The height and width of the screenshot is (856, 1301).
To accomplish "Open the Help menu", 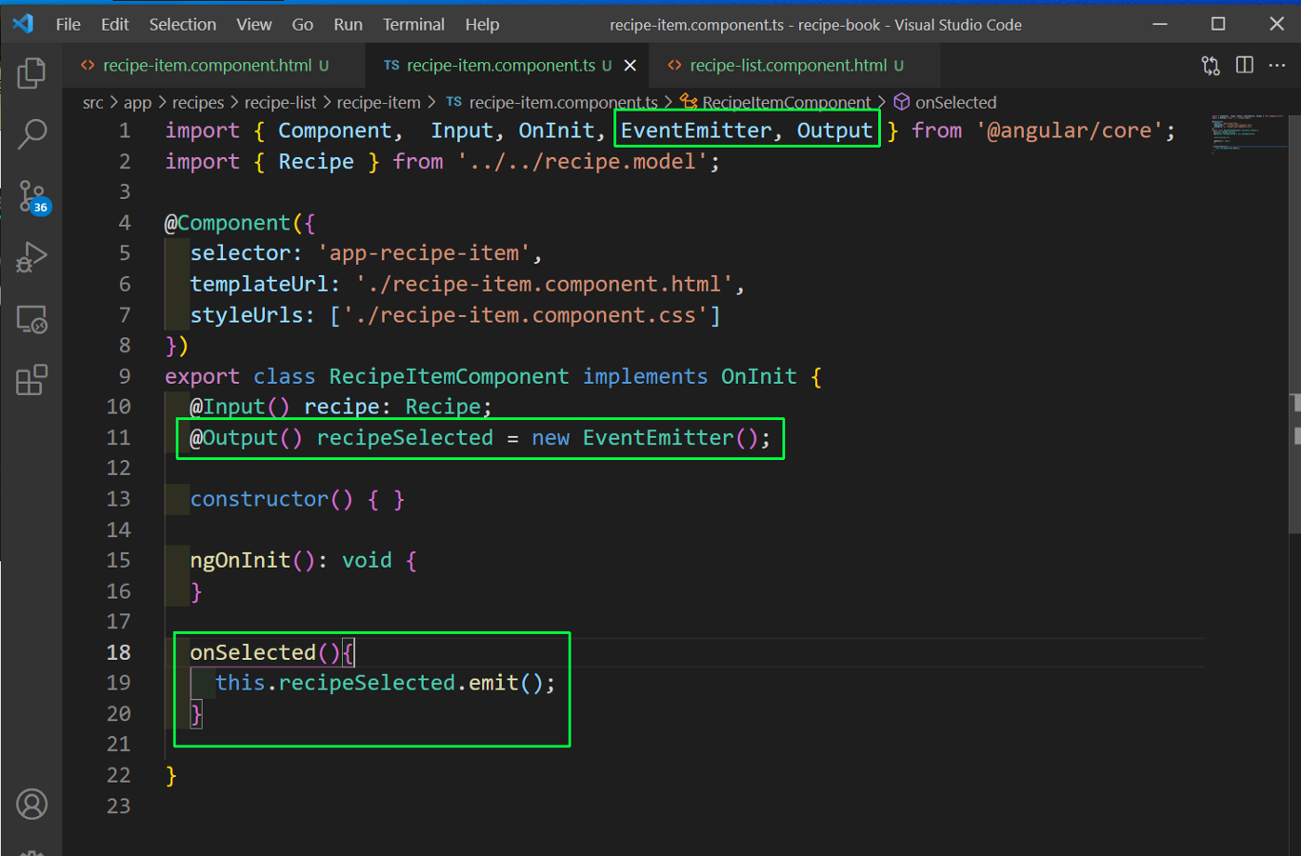I will click(x=482, y=24).
